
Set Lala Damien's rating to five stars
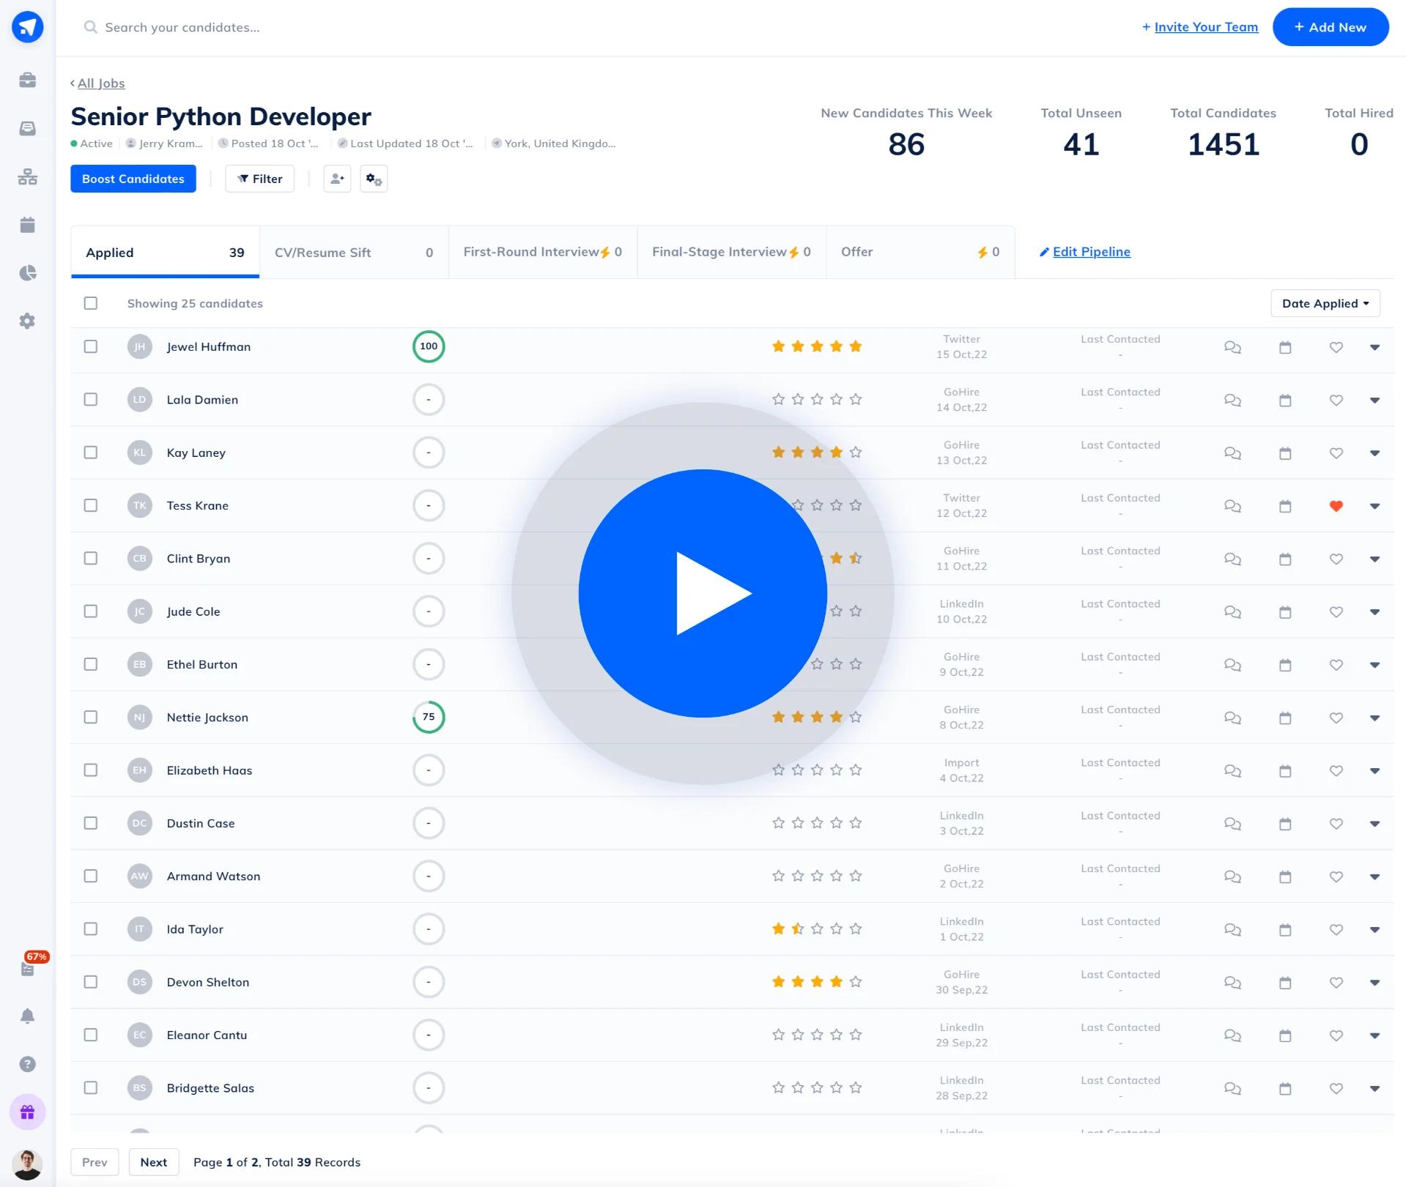click(x=855, y=399)
